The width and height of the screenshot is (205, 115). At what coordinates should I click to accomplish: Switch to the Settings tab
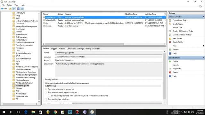[80, 49]
